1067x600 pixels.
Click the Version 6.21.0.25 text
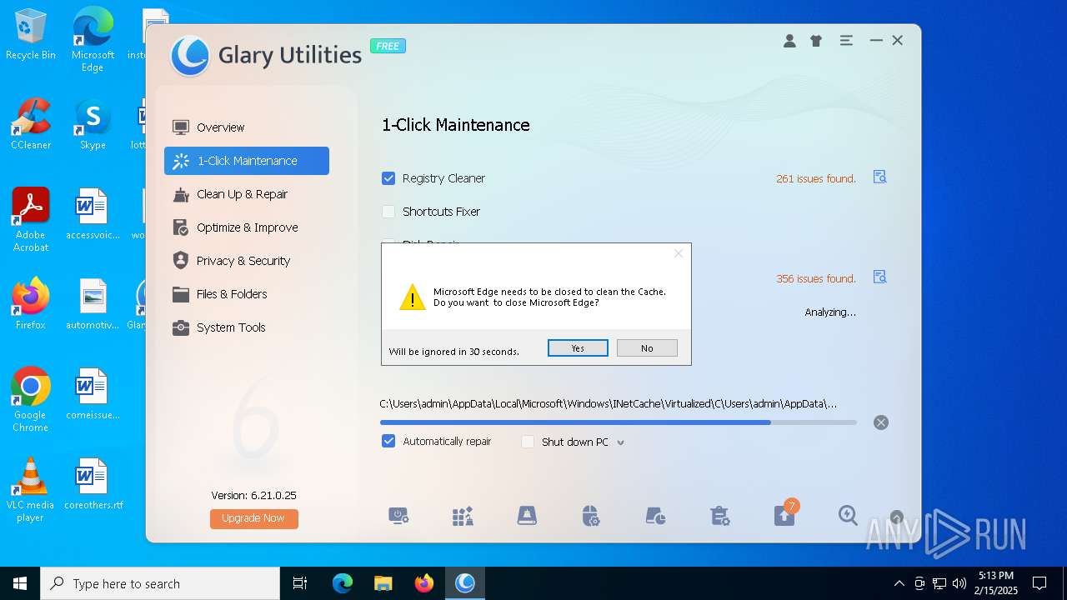coord(253,495)
